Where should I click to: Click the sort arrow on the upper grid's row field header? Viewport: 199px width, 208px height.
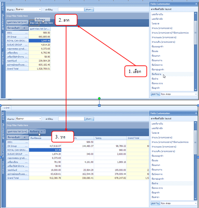pyautogui.click(x=24, y=28)
